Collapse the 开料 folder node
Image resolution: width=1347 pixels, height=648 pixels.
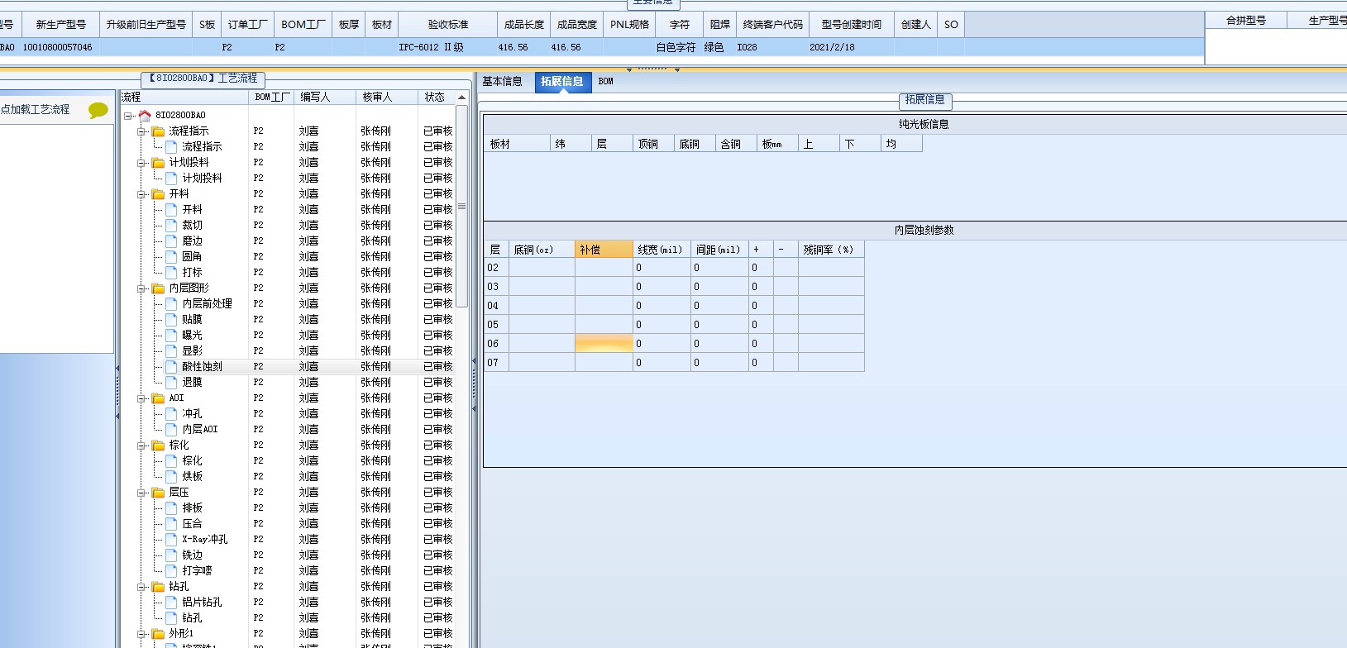tap(141, 194)
